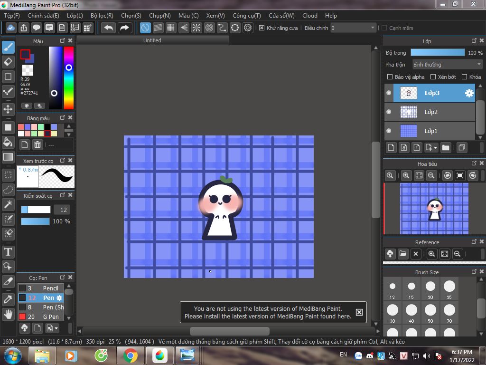Pick brush size 40 preset
This screenshot has width=486, height=365.
[x=411, y=314]
